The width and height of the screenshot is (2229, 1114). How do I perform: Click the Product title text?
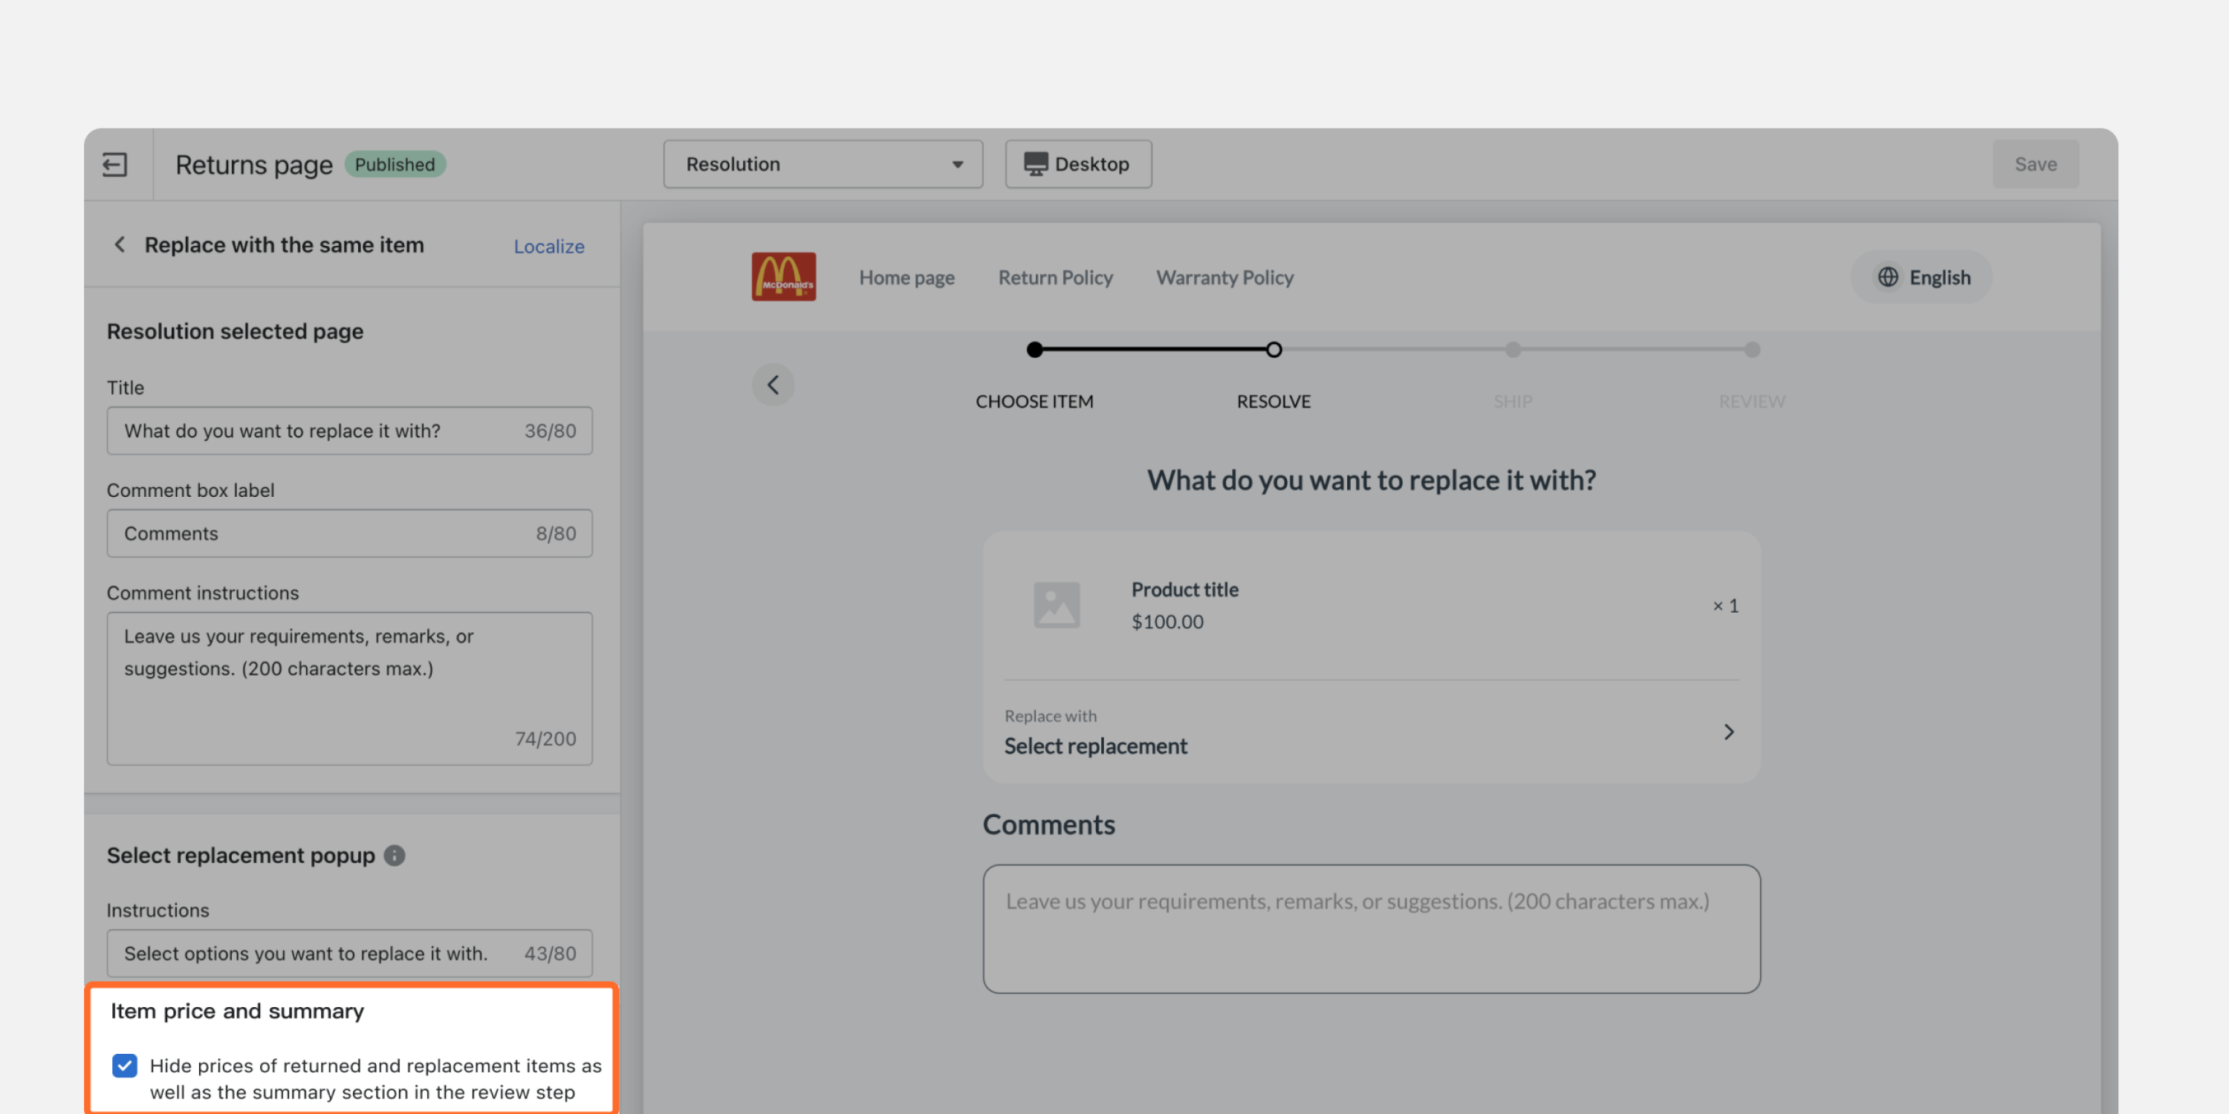(1184, 590)
